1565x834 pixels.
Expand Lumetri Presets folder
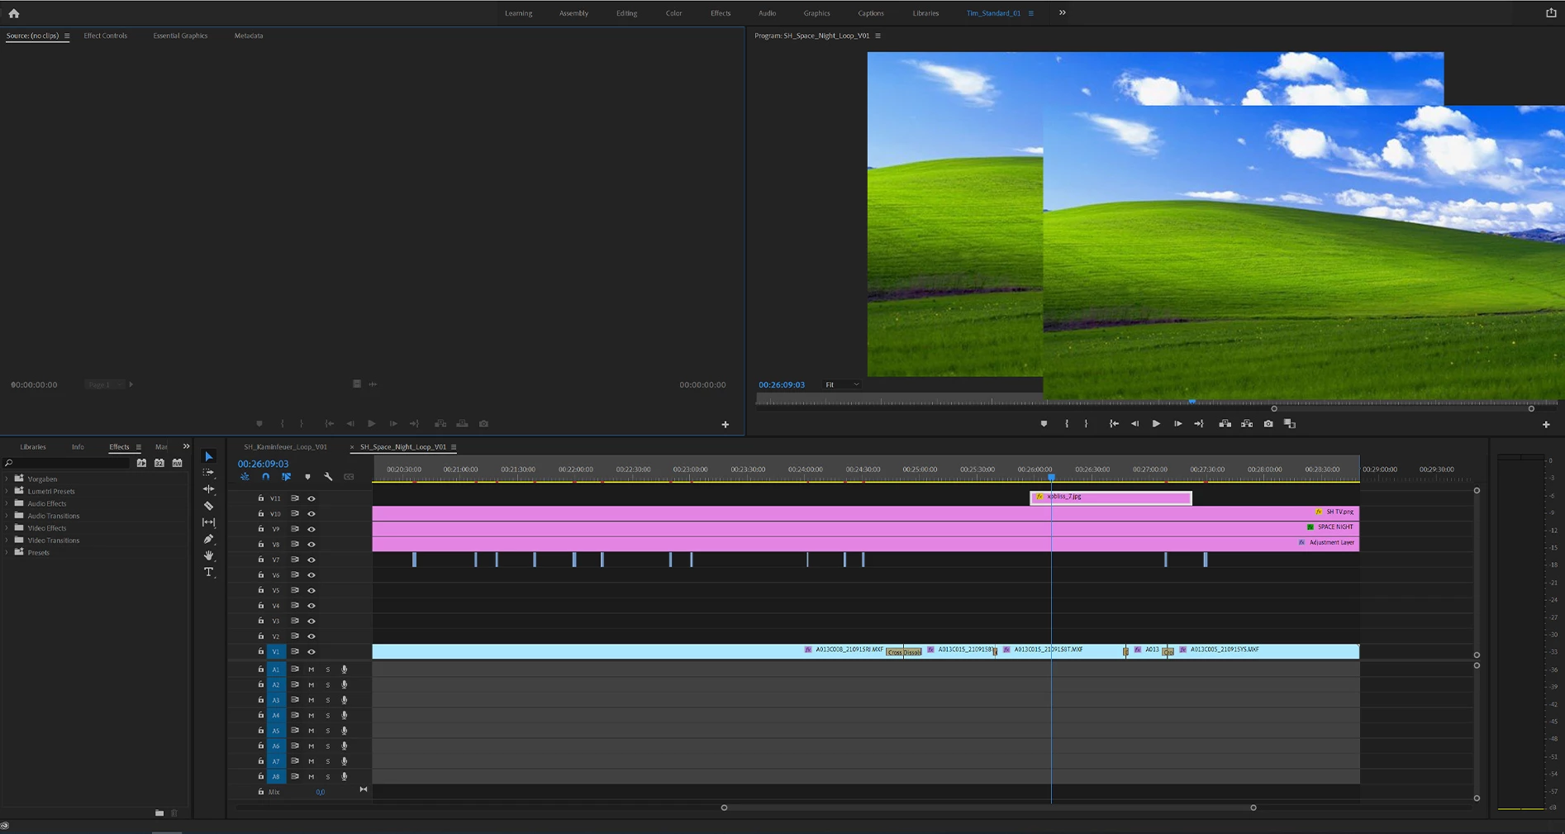(x=7, y=492)
